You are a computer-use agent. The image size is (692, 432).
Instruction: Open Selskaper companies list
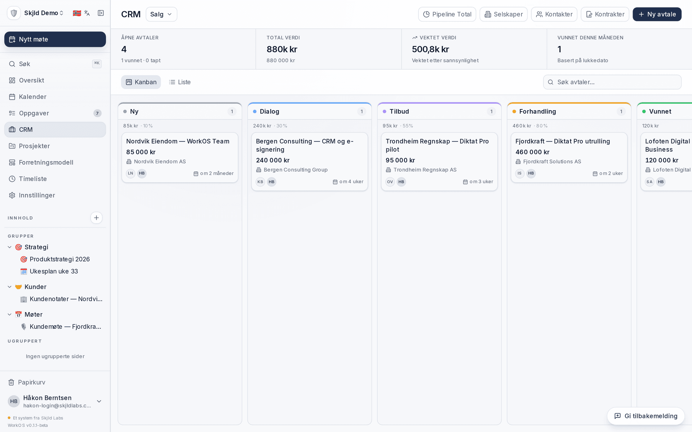504,14
